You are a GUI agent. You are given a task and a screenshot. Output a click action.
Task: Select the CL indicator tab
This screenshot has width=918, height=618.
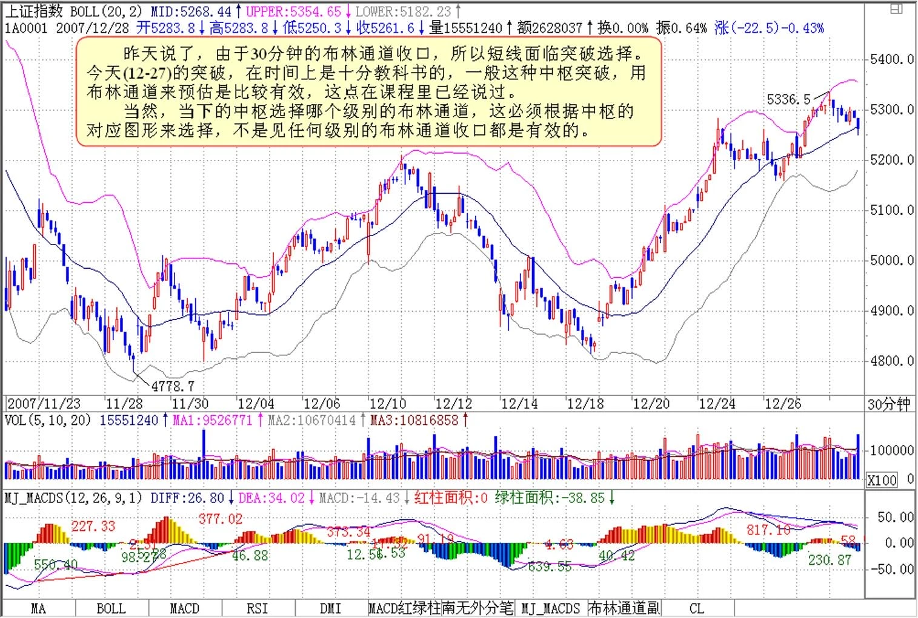(x=697, y=608)
